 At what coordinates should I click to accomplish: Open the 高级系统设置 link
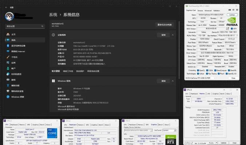pos(93,71)
